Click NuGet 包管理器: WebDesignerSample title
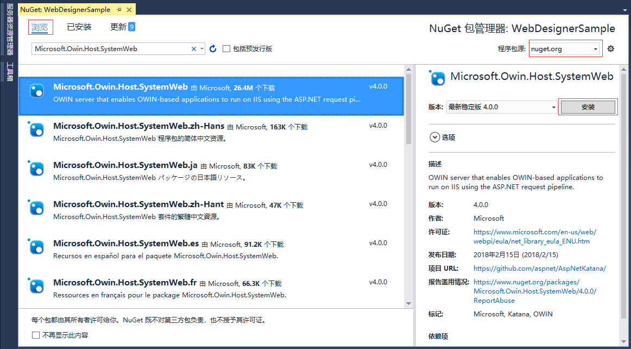The height and width of the screenshot is (349, 631). click(x=522, y=29)
